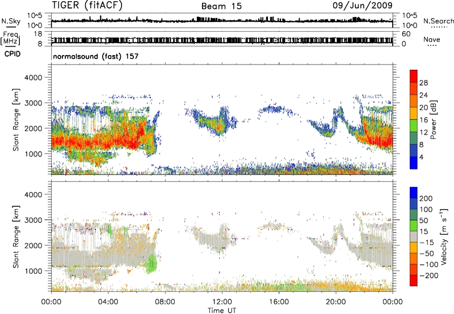The height and width of the screenshot is (314, 454).
Task: Click the strong red power echo band near 02:00
Action: 79,142
